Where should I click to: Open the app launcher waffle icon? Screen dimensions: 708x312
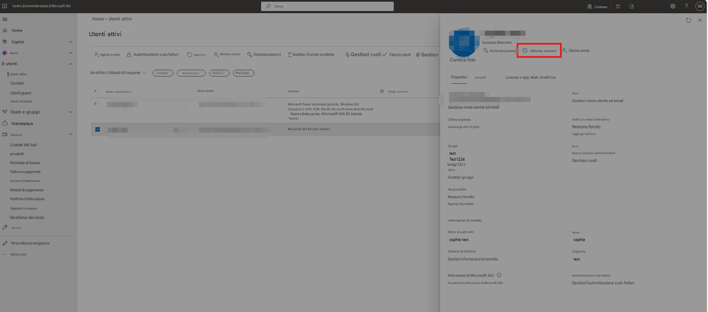pyautogui.click(x=5, y=6)
